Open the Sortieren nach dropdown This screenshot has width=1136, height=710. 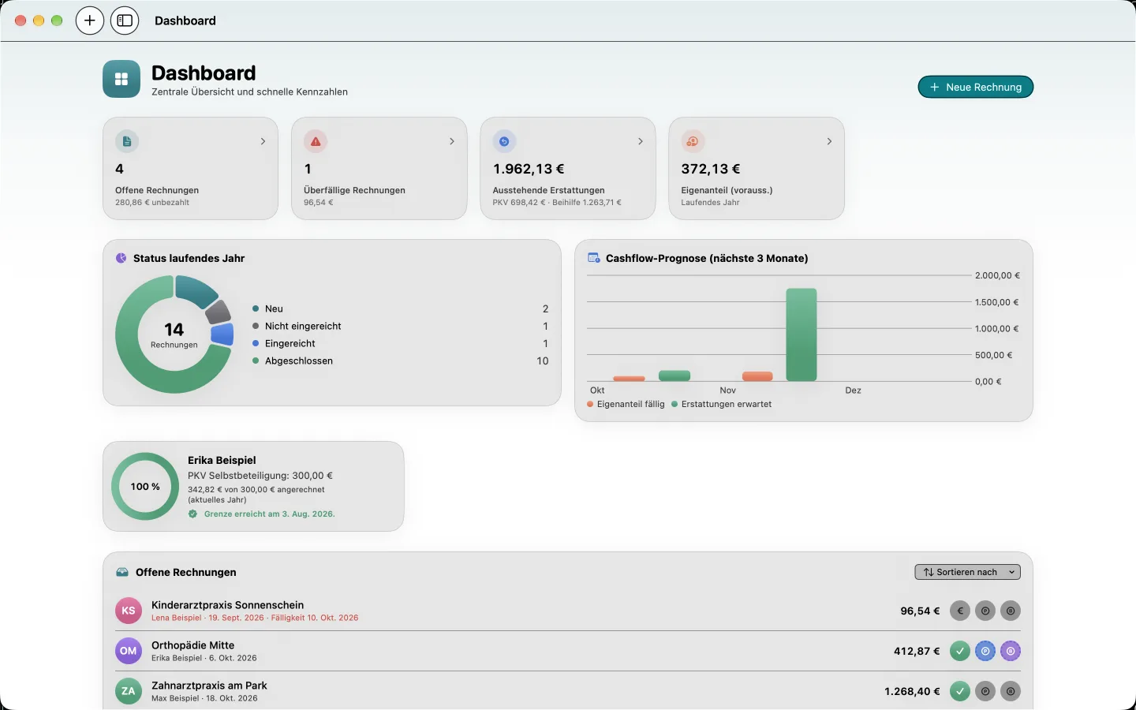tap(967, 572)
